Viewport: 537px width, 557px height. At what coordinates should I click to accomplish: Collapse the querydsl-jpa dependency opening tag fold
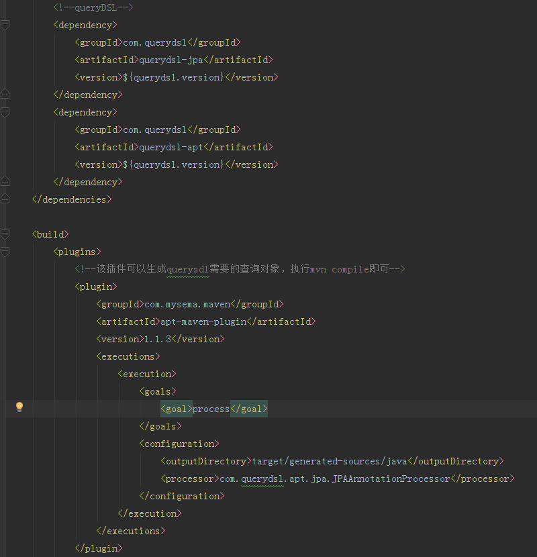pos(5,25)
